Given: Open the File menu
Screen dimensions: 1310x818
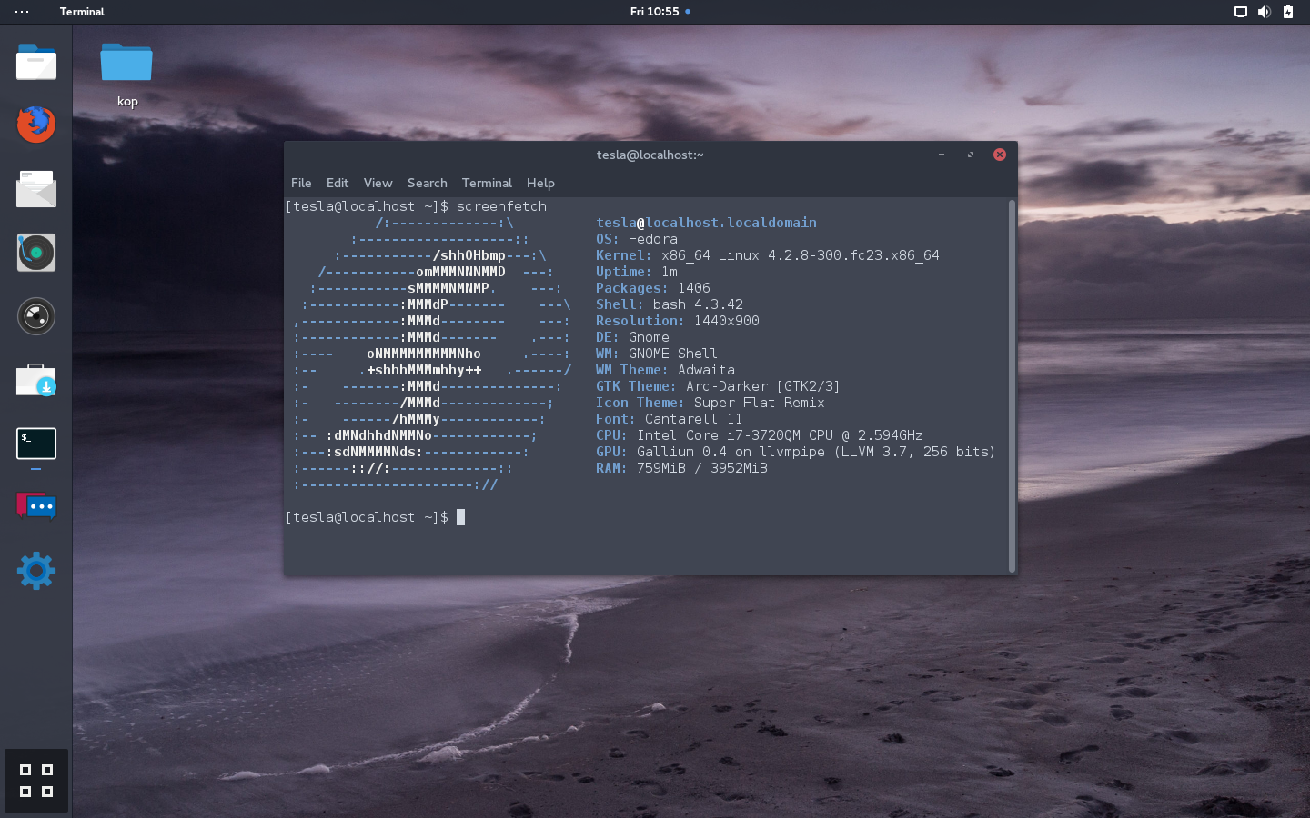Looking at the screenshot, I should (x=301, y=183).
